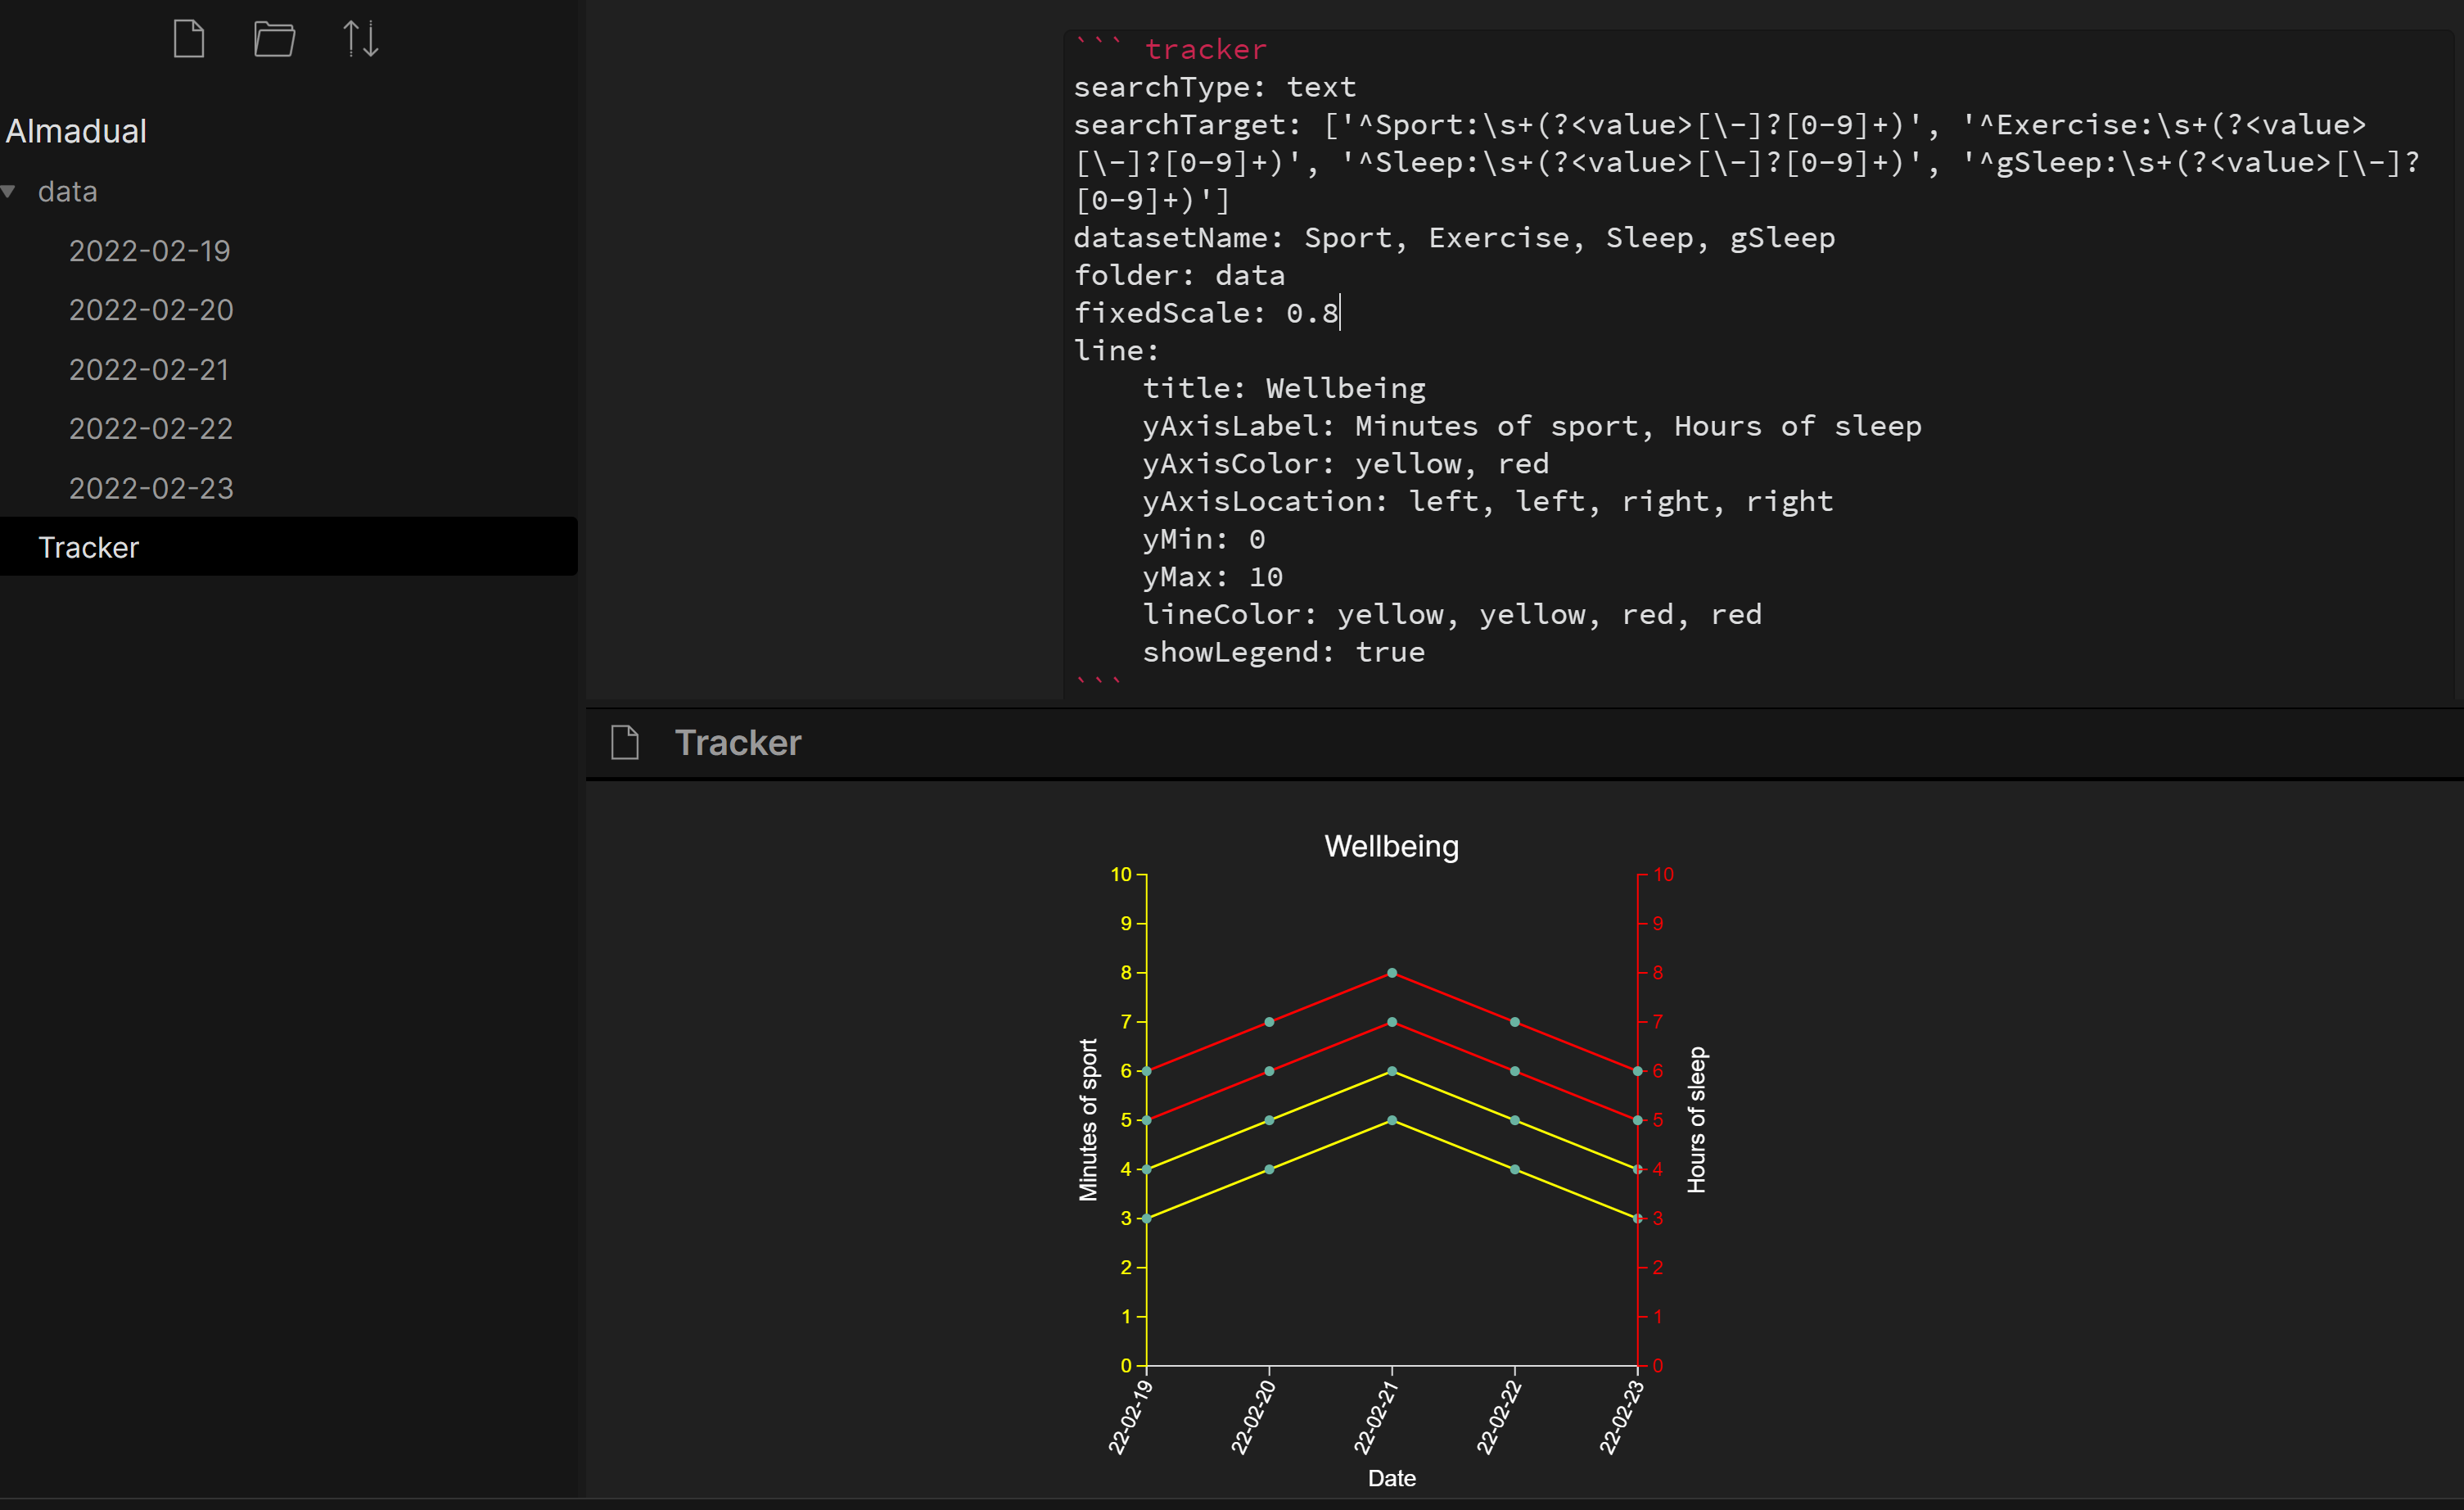Select the 2022-02-22 note
The width and height of the screenshot is (2464, 1510).
(151, 428)
